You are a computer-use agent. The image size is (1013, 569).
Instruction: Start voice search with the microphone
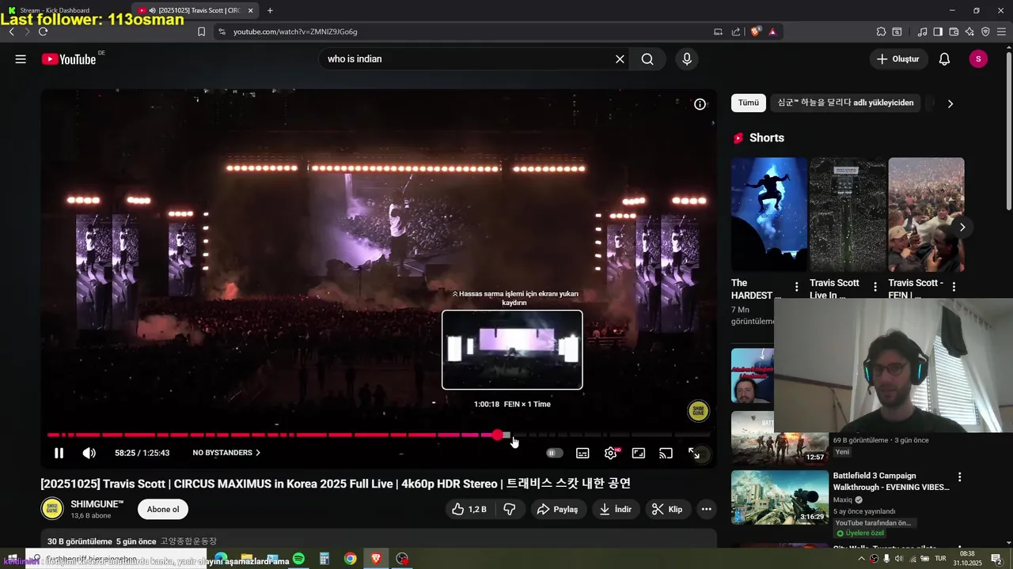[687, 59]
